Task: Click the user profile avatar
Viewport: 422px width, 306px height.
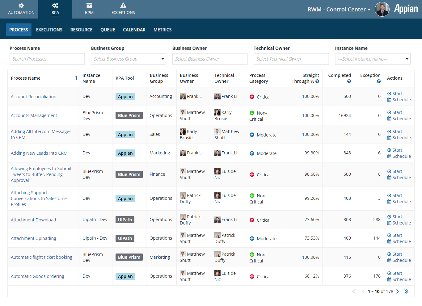Action: pos(382,9)
